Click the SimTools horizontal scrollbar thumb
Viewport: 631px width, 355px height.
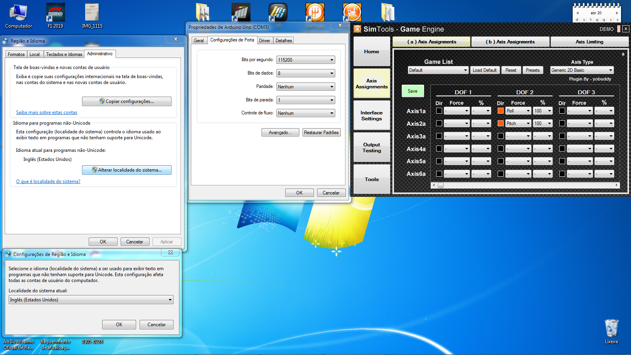click(441, 185)
